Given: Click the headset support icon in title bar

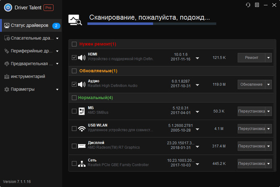Looking at the screenshot, I should [x=248, y=5].
